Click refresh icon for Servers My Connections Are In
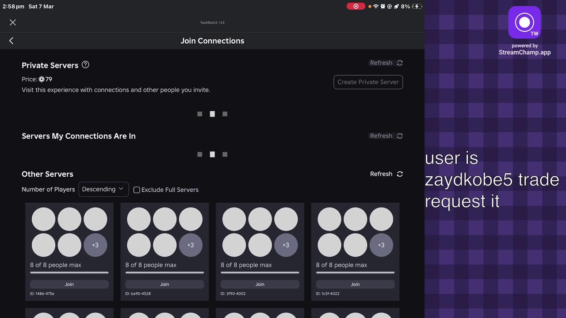Image resolution: width=566 pixels, height=318 pixels. tap(400, 136)
